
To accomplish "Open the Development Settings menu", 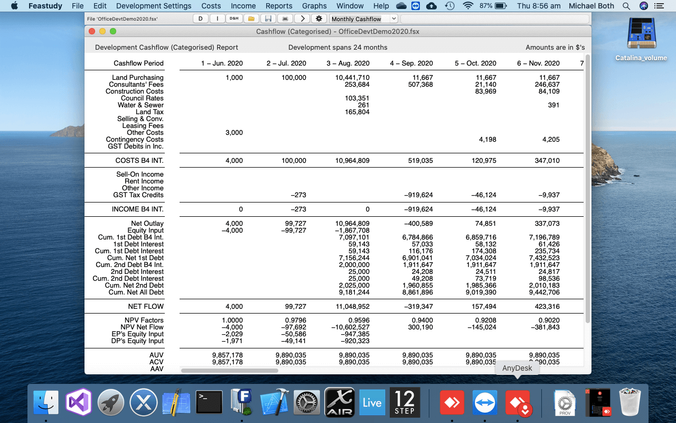I will click(154, 6).
